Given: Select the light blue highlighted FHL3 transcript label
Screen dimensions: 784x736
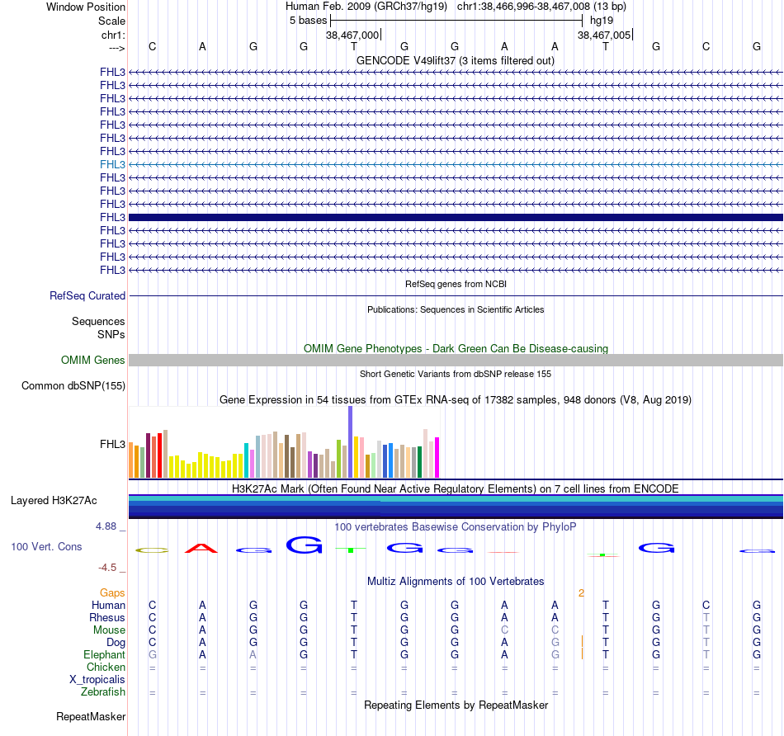Looking at the screenshot, I should (x=112, y=164).
